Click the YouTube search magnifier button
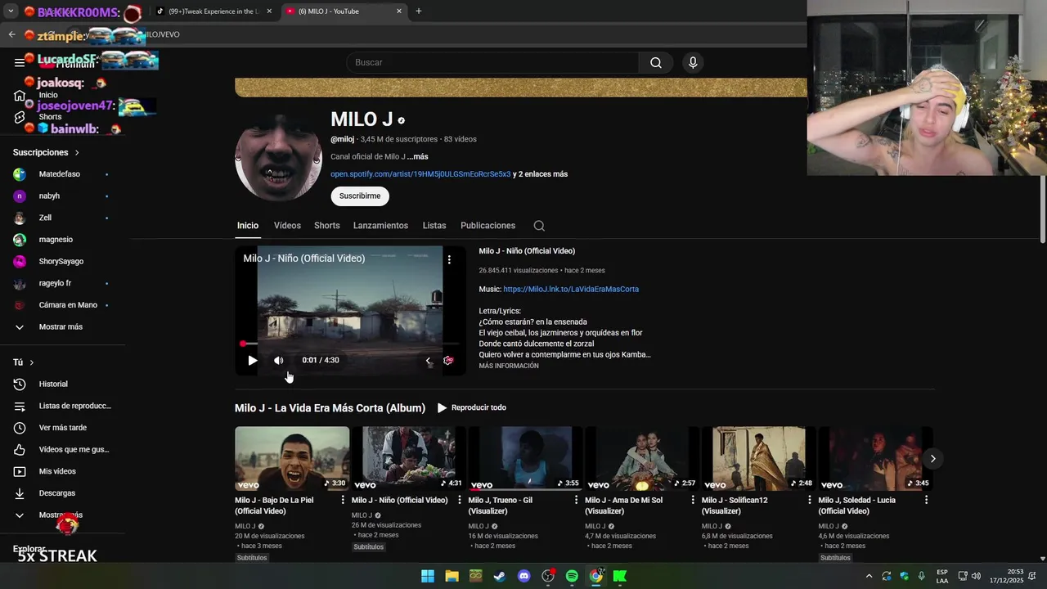Screen dimensions: 1047x589 click(656, 62)
